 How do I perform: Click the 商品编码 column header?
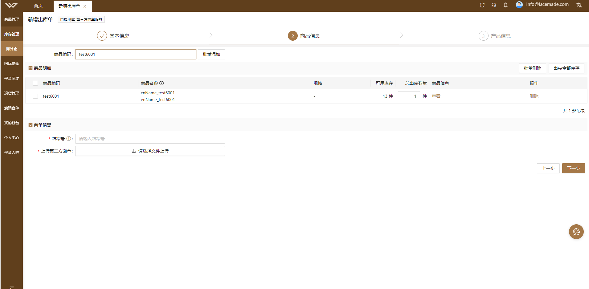point(51,83)
